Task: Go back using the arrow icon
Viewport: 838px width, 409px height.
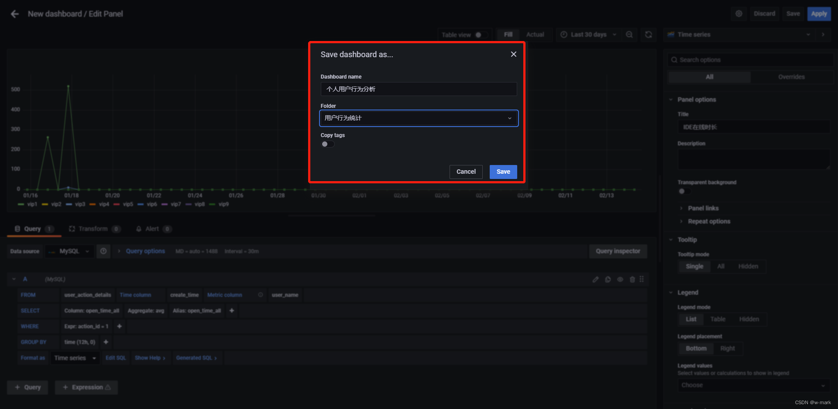Action: pos(15,14)
